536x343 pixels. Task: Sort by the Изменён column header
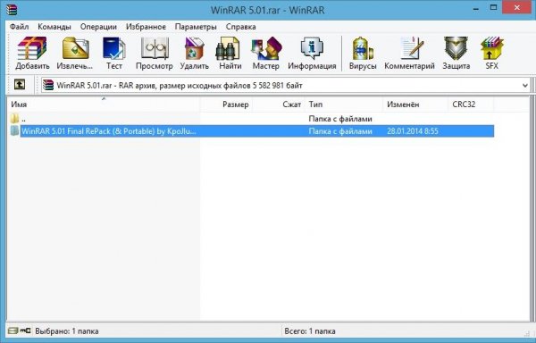(x=415, y=105)
